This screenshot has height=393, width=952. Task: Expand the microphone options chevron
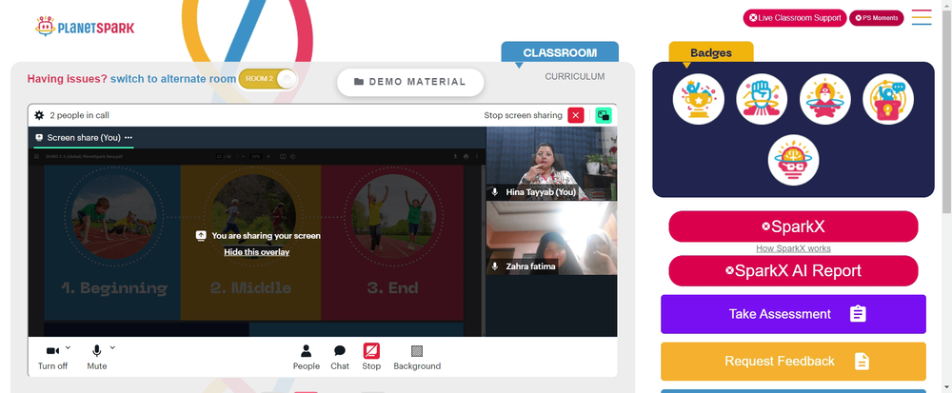pyautogui.click(x=112, y=347)
